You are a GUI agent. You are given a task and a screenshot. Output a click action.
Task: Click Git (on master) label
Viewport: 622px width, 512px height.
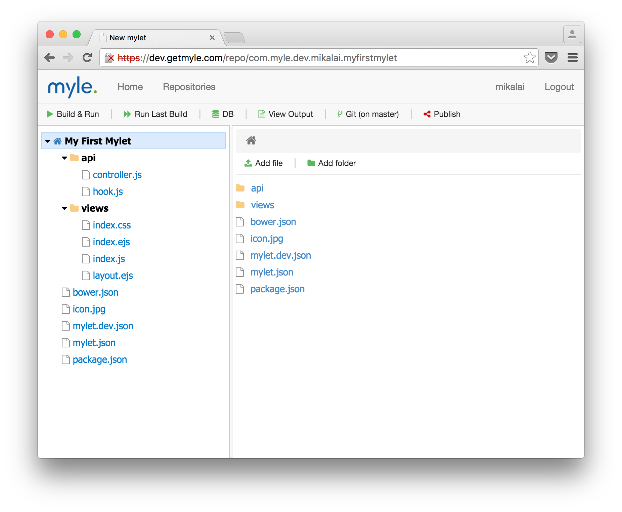[372, 114]
